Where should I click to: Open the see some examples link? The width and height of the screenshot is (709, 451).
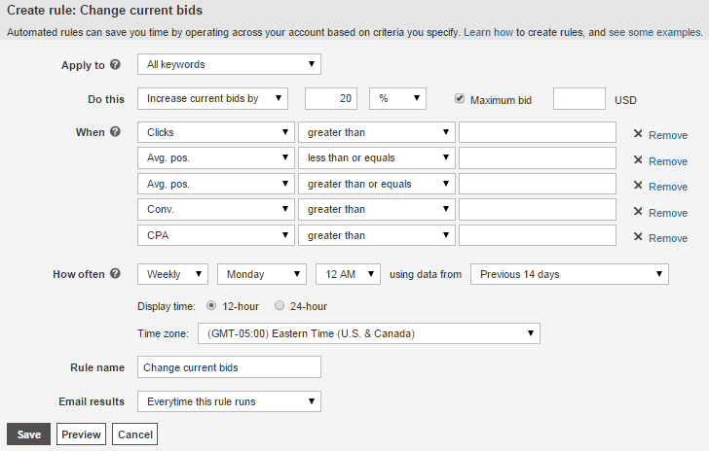pyautogui.click(x=654, y=32)
